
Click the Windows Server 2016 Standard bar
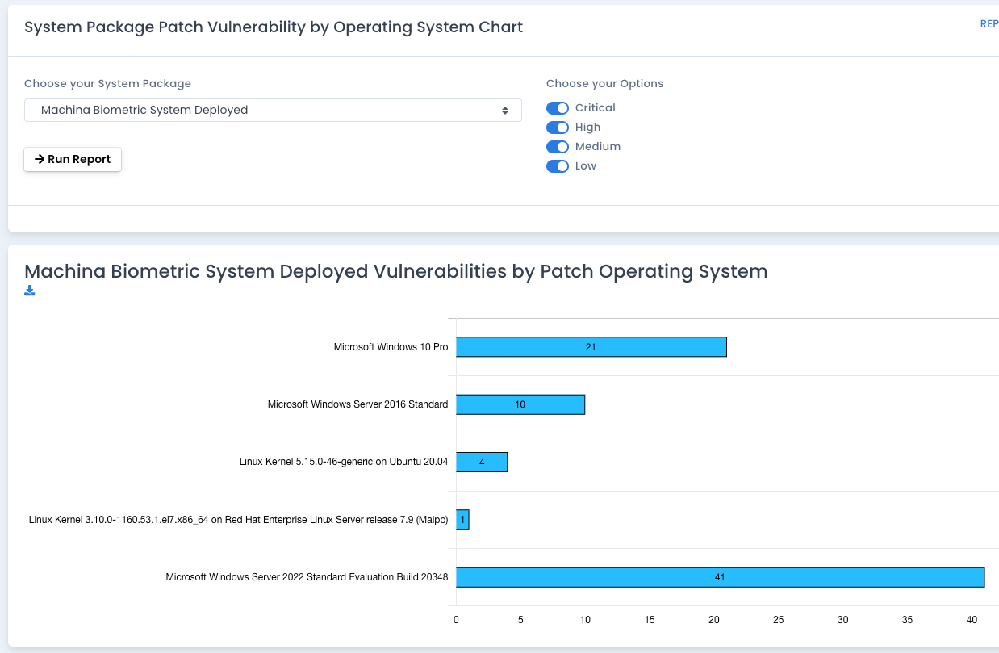[520, 404]
